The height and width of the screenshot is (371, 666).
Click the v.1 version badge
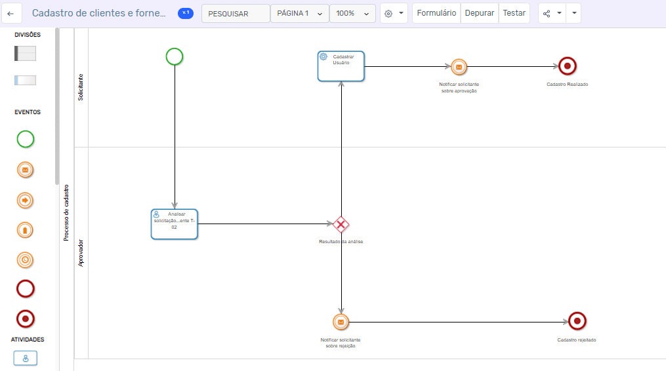(x=186, y=13)
